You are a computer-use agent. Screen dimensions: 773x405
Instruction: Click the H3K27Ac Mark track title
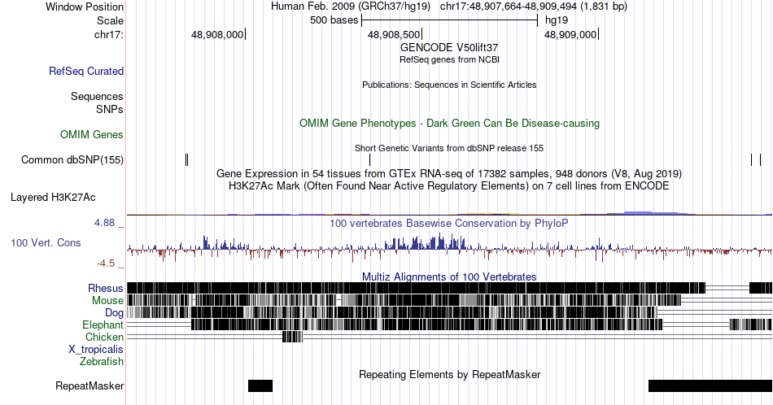tap(449, 185)
